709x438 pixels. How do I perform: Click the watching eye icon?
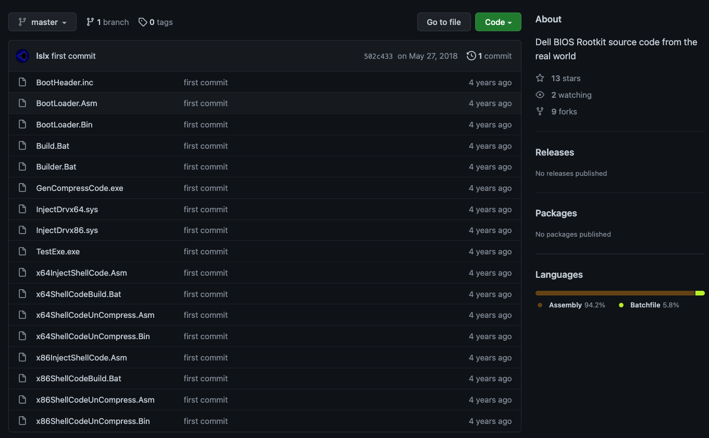click(540, 95)
